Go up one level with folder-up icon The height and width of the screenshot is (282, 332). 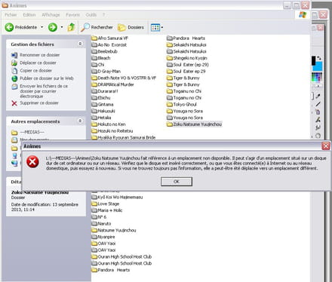click(x=72, y=27)
